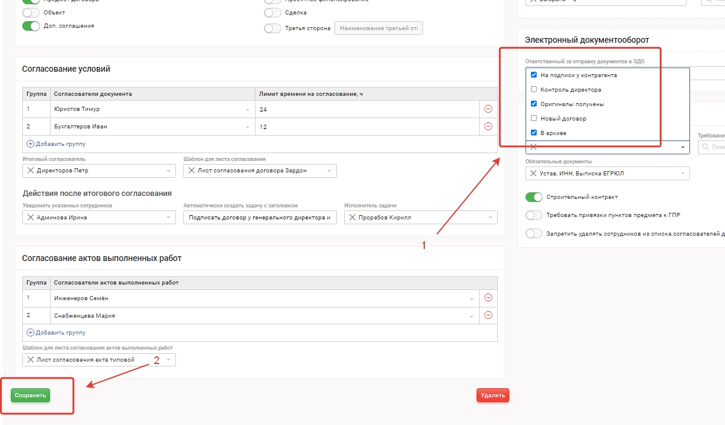Delete the Инженеров Семён approver group
The height and width of the screenshot is (425, 725).
pos(488,298)
